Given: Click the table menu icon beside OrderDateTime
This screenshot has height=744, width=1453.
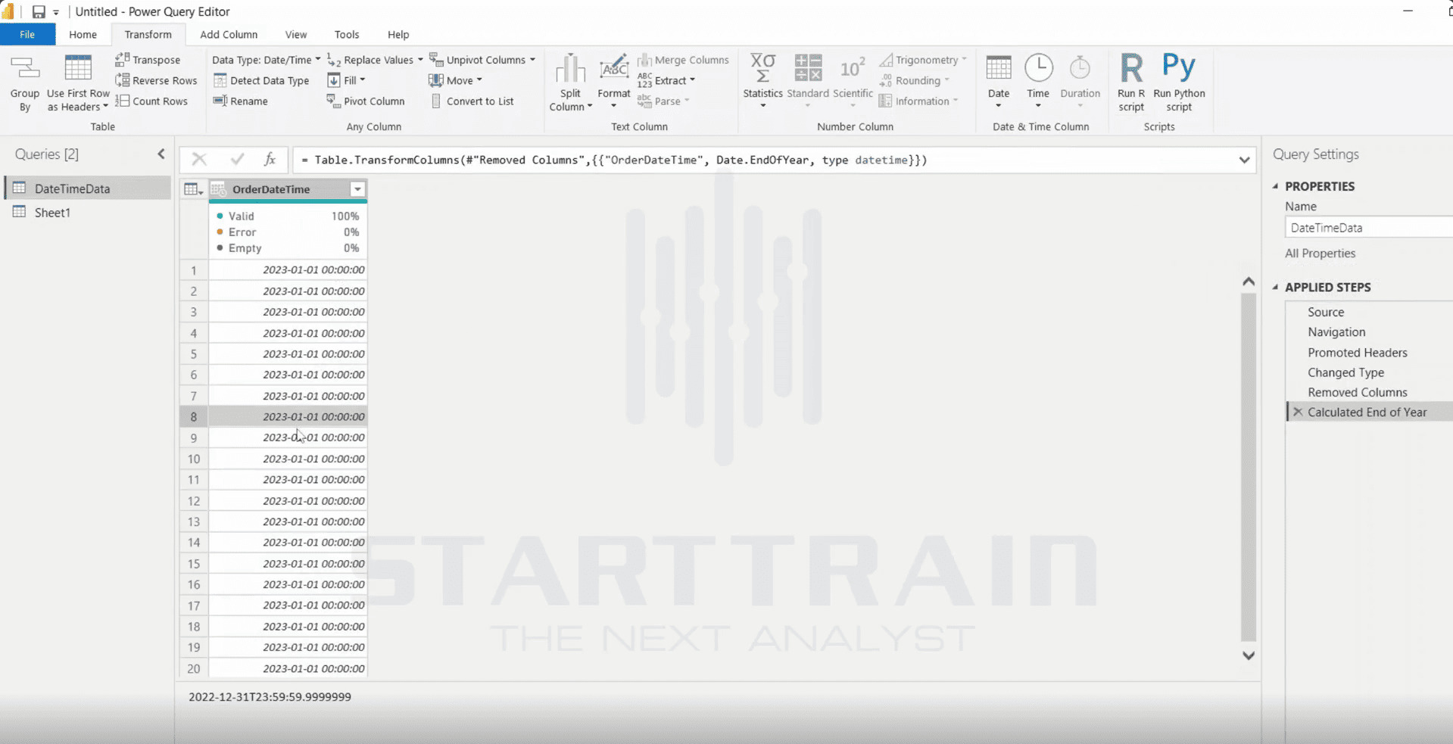Looking at the screenshot, I should click(193, 189).
